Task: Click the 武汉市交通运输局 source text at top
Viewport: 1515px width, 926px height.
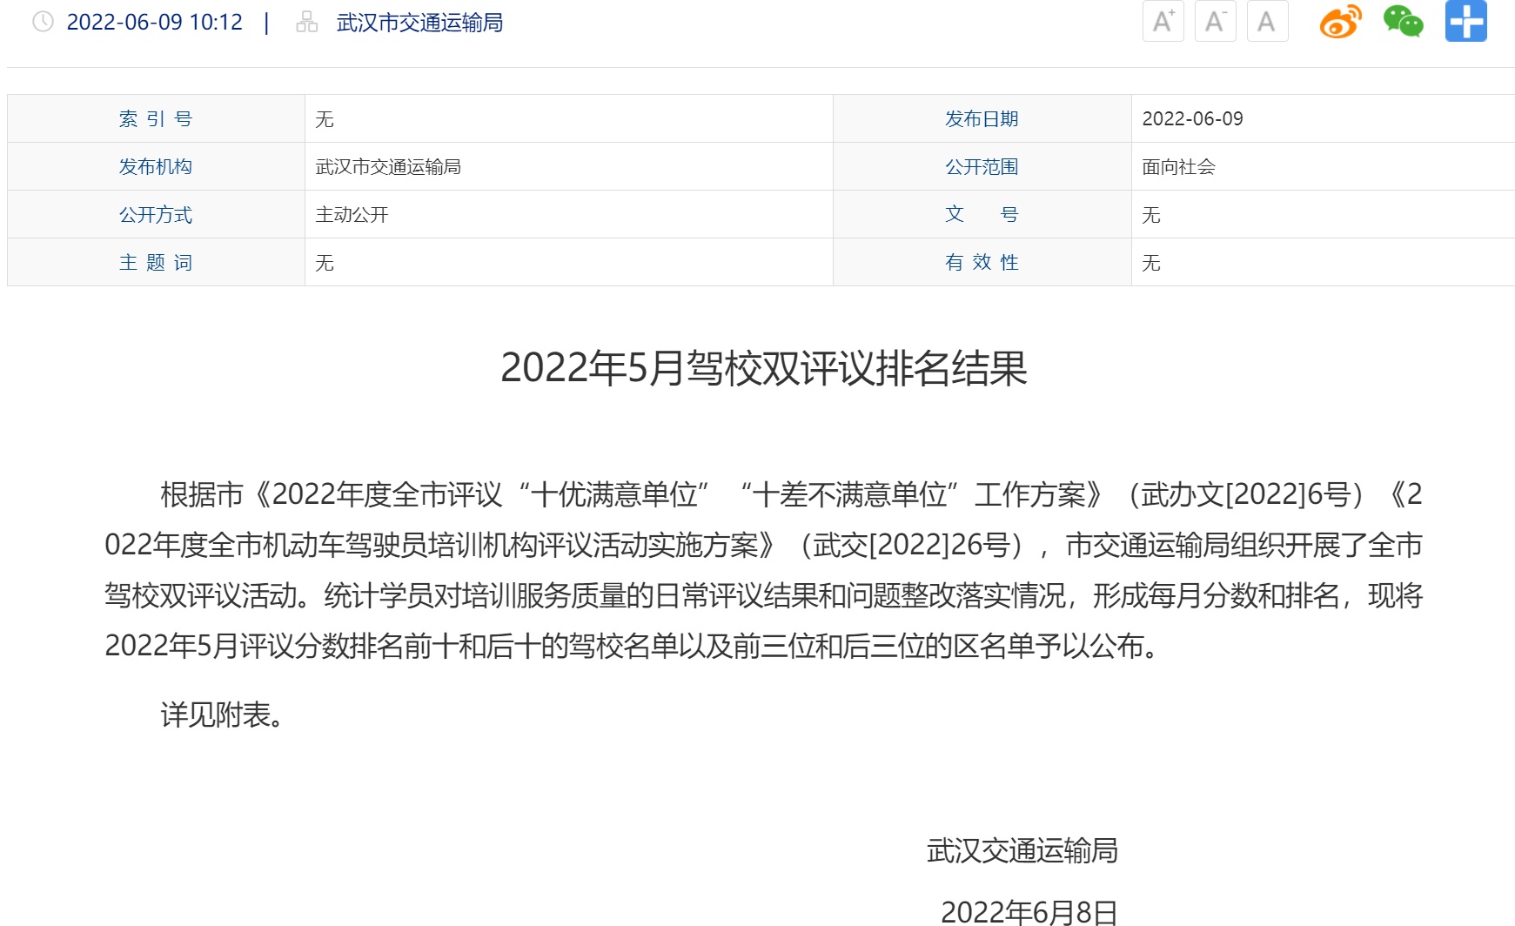Action: coord(419,23)
